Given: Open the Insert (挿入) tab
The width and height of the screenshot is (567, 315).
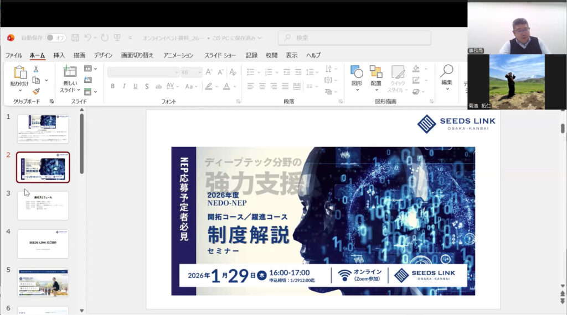Looking at the screenshot, I should [59, 55].
